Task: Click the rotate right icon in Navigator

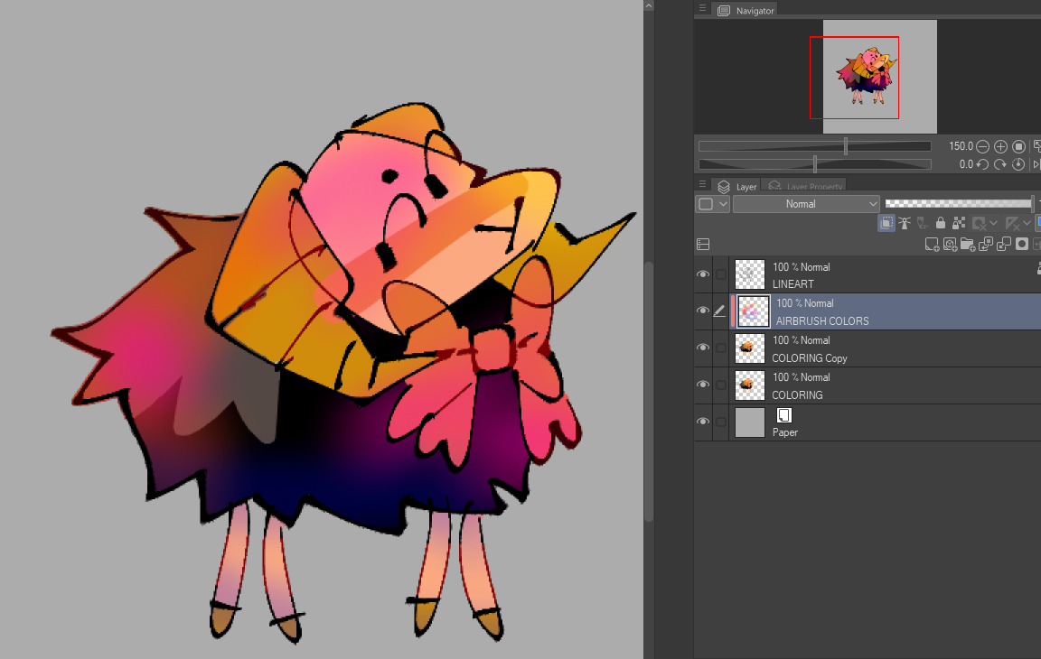Action: pyautogui.click(x=1000, y=164)
